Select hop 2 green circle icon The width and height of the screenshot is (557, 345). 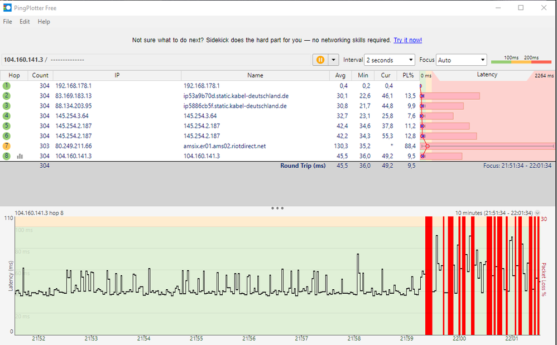click(x=6, y=96)
